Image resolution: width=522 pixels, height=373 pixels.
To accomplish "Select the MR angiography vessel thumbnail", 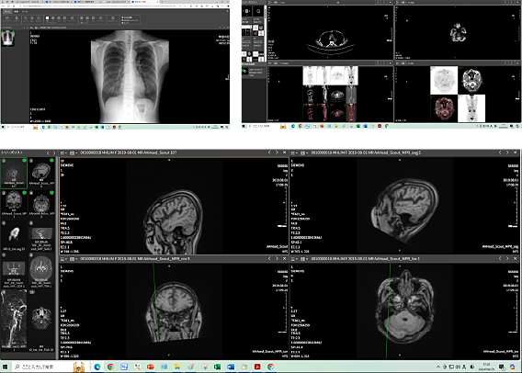I will pos(14,320).
